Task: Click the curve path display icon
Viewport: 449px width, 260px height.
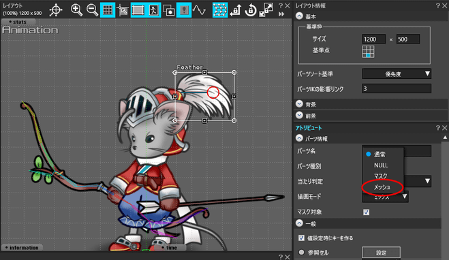Action: coord(199,10)
